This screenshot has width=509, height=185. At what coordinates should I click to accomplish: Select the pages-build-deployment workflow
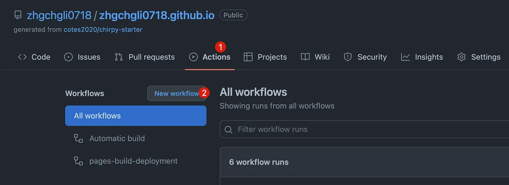pyautogui.click(x=133, y=161)
